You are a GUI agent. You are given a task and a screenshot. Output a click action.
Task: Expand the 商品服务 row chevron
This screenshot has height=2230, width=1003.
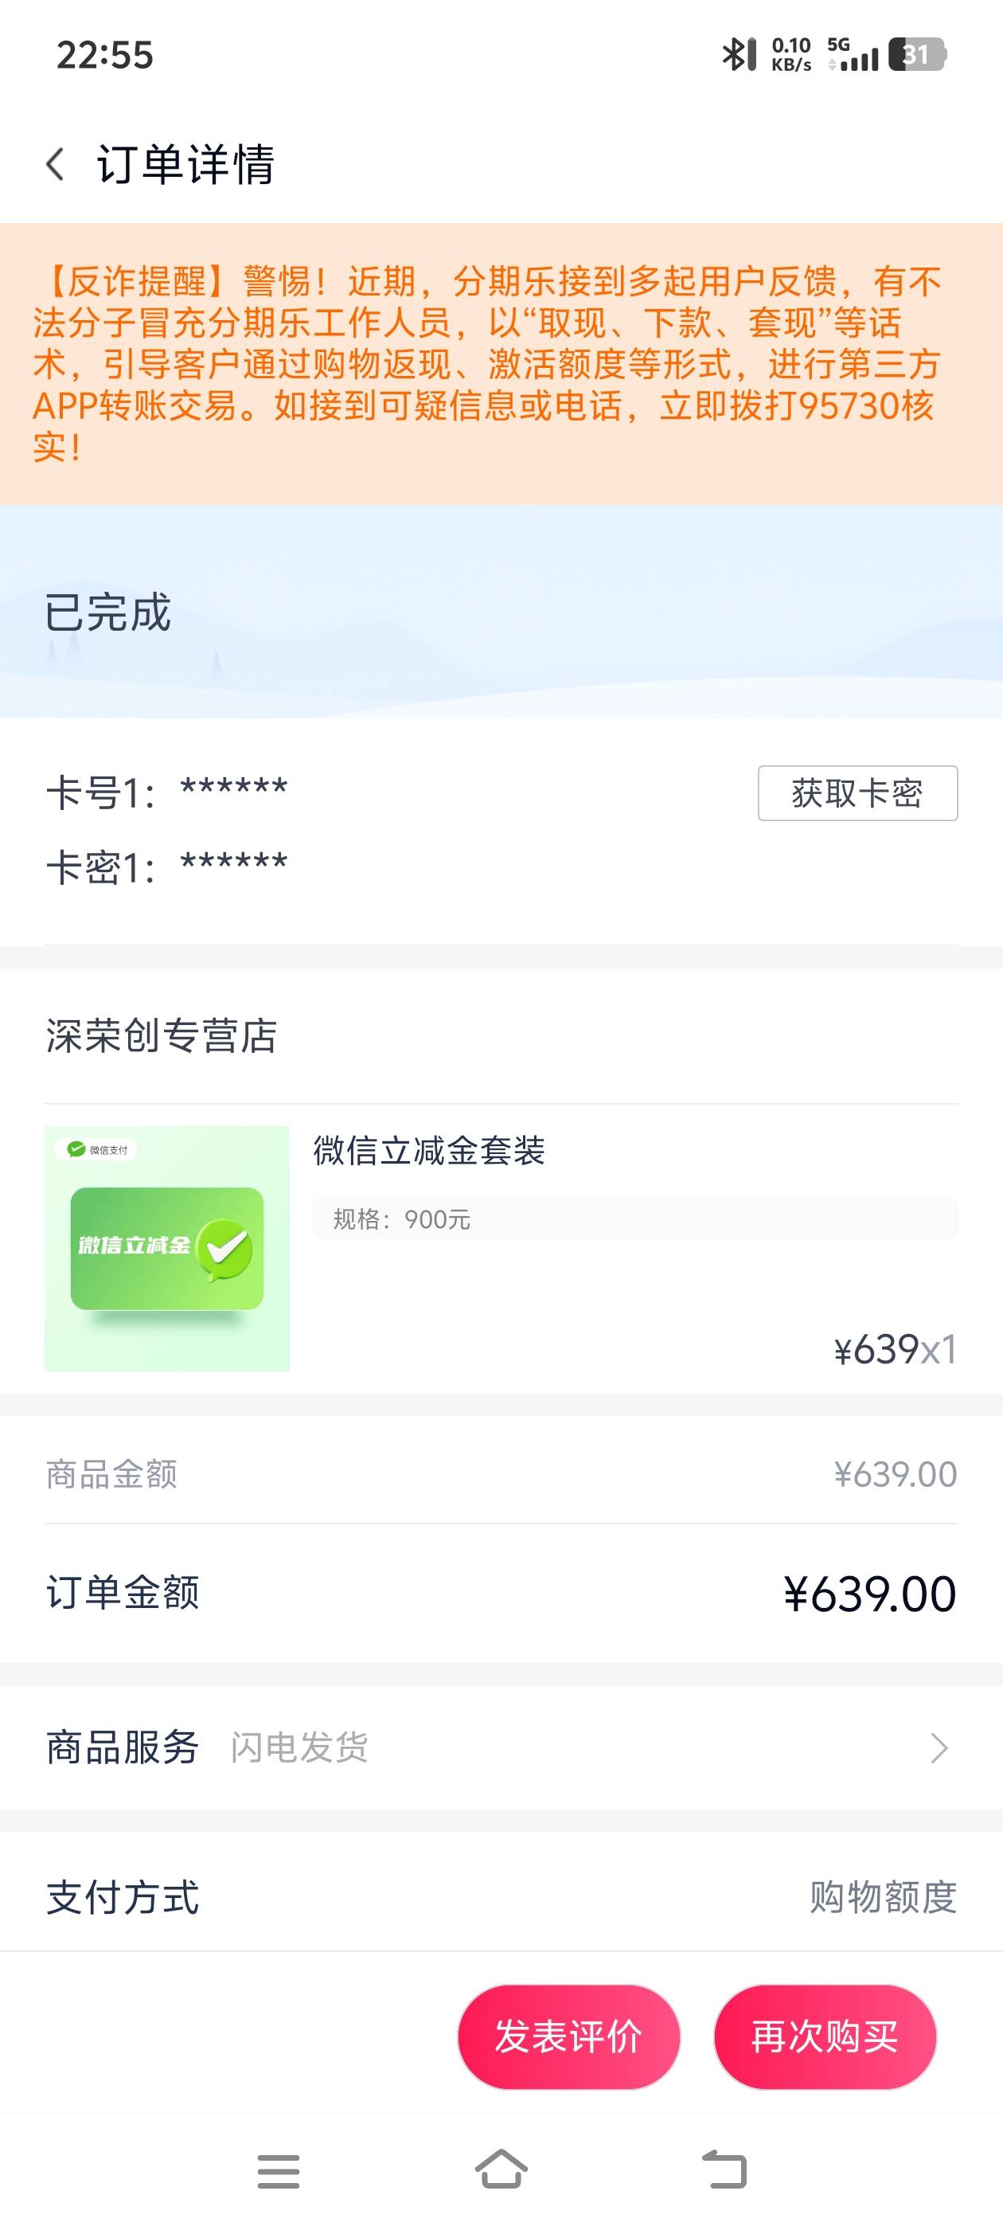click(x=940, y=1748)
